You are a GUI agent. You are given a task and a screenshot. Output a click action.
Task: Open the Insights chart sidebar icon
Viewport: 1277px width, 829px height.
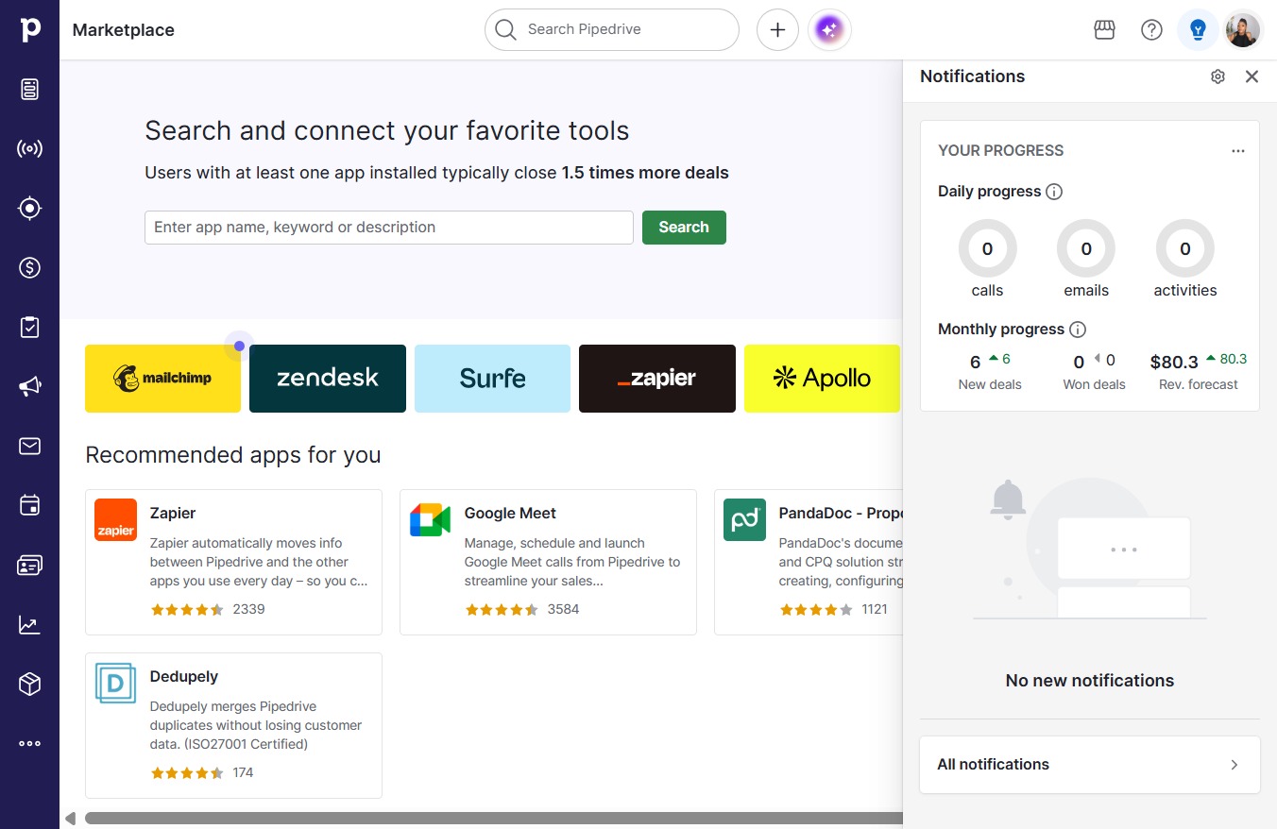[30, 625]
